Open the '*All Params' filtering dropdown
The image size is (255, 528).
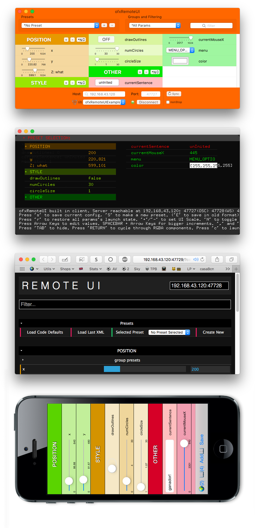[155, 25]
